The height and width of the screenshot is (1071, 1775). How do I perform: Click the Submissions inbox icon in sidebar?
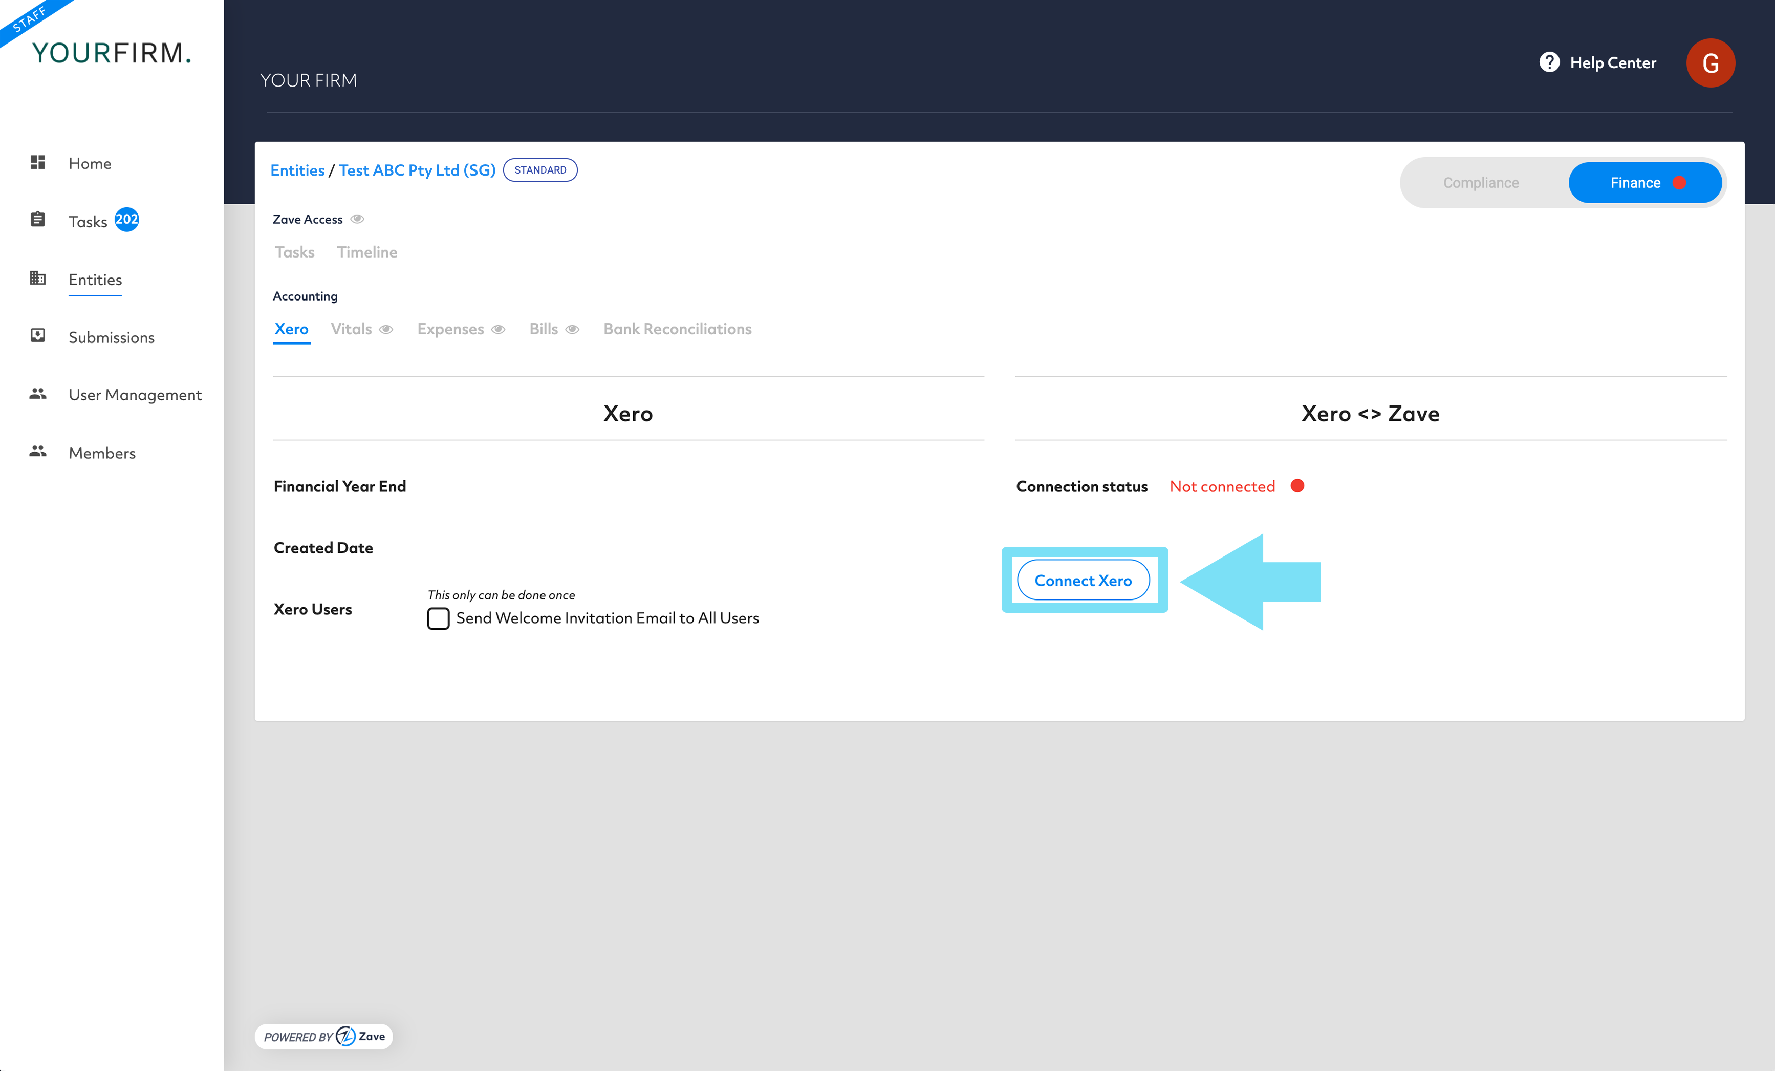38,335
